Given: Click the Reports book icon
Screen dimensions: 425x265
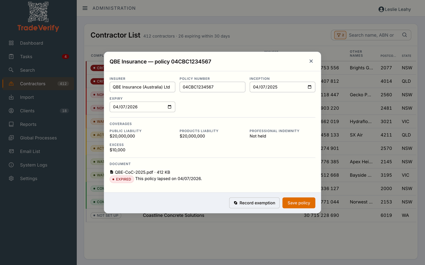Looking at the screenshot, I should [x=11, y=124].
